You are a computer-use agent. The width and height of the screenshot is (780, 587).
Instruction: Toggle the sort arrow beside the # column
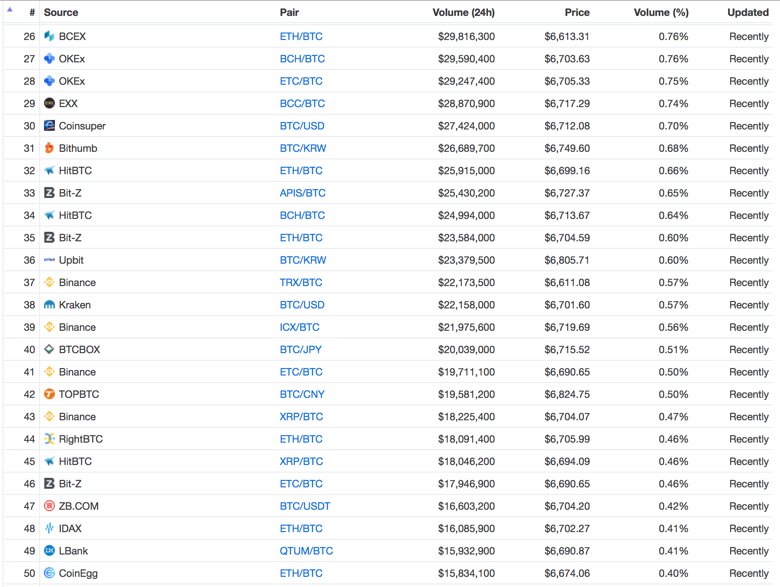(10, 10)
